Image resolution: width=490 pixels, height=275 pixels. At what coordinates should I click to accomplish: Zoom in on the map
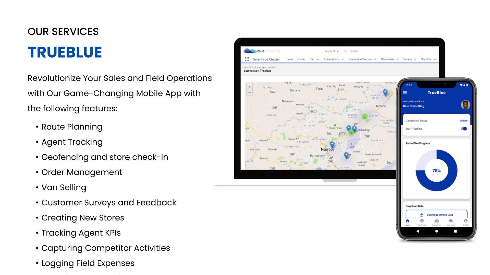[x=250, y=87]
